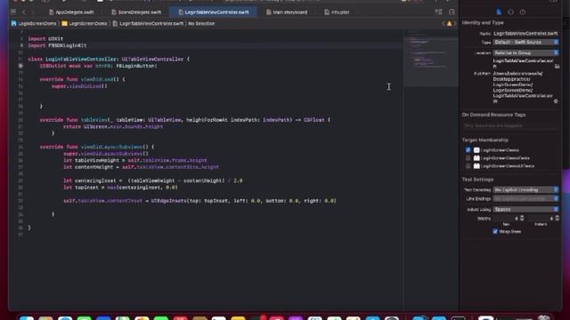Viewport: 570px width, 320px height.
Task: Click 'FBLoginButton' in the IBOutlet line
Action: click(x=136, y=66)
